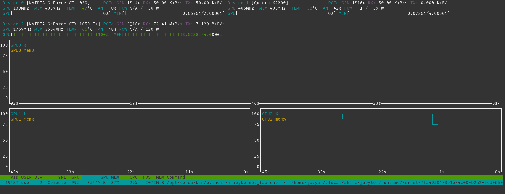
Task: Click the GPU0 mem% legend label
Action: click(22, 50)
